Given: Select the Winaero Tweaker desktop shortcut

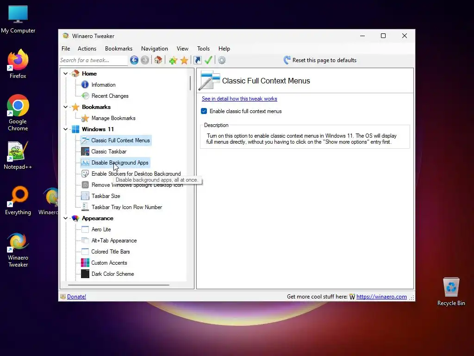Looking at the screenshot, I should (x=18, y=250).
